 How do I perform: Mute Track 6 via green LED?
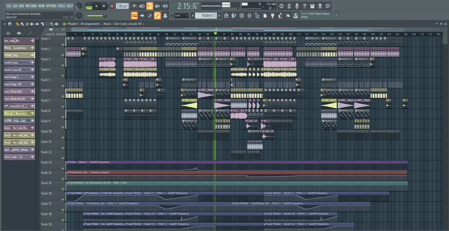63,96
